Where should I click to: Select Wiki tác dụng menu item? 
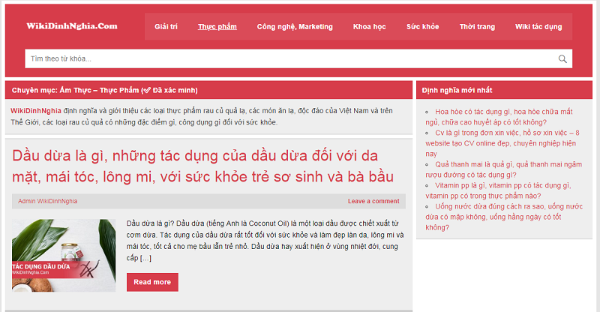pyautogui.click(x=538, y=26)
